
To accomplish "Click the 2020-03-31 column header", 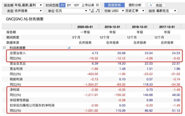I will click(85, 27).
